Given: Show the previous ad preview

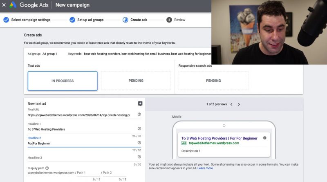Looking at the screenshot, I should click(231, 104).
